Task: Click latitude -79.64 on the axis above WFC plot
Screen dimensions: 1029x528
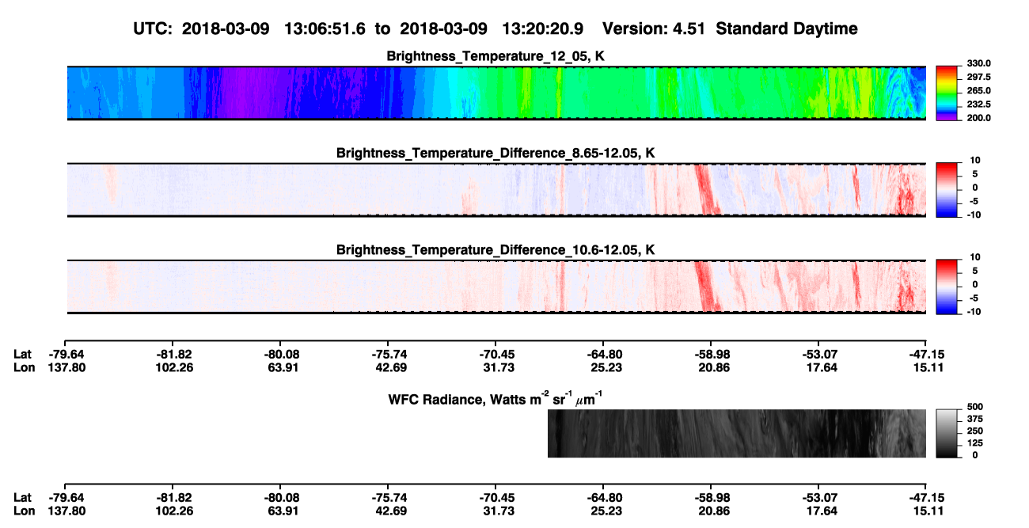Action: click(66, 354)
